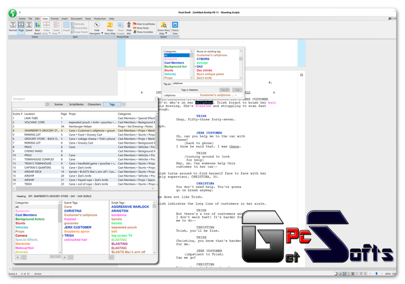Toggle night mode crescent icon in status bar
405x284 pixels.
(x=335, y=274)
